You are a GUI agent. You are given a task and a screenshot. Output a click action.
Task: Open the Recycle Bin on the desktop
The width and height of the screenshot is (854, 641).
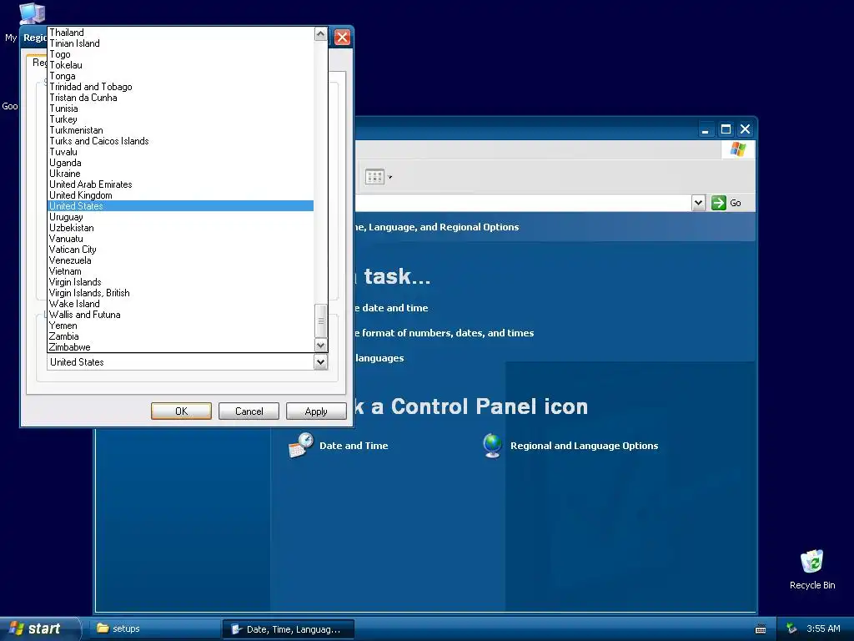tap(811, 562)
